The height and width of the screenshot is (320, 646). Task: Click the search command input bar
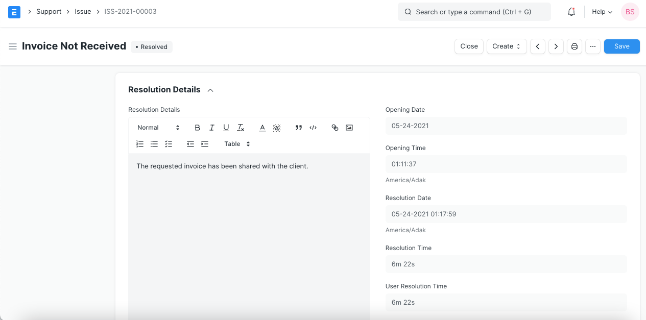click(x=474, y=12)
